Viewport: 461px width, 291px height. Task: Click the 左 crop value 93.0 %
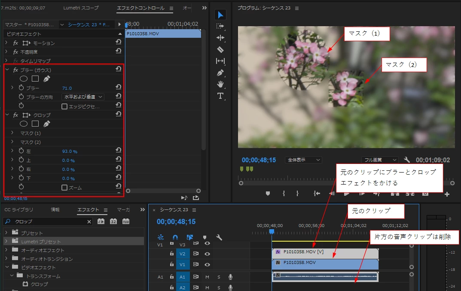click(x=70, y=151)
